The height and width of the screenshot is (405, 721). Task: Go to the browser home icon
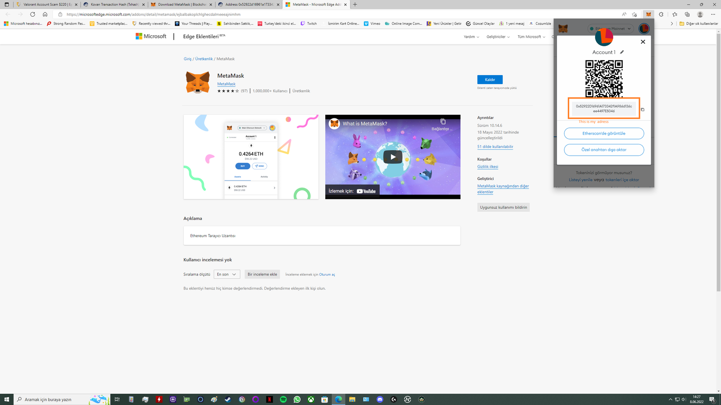tap(45, 14)
